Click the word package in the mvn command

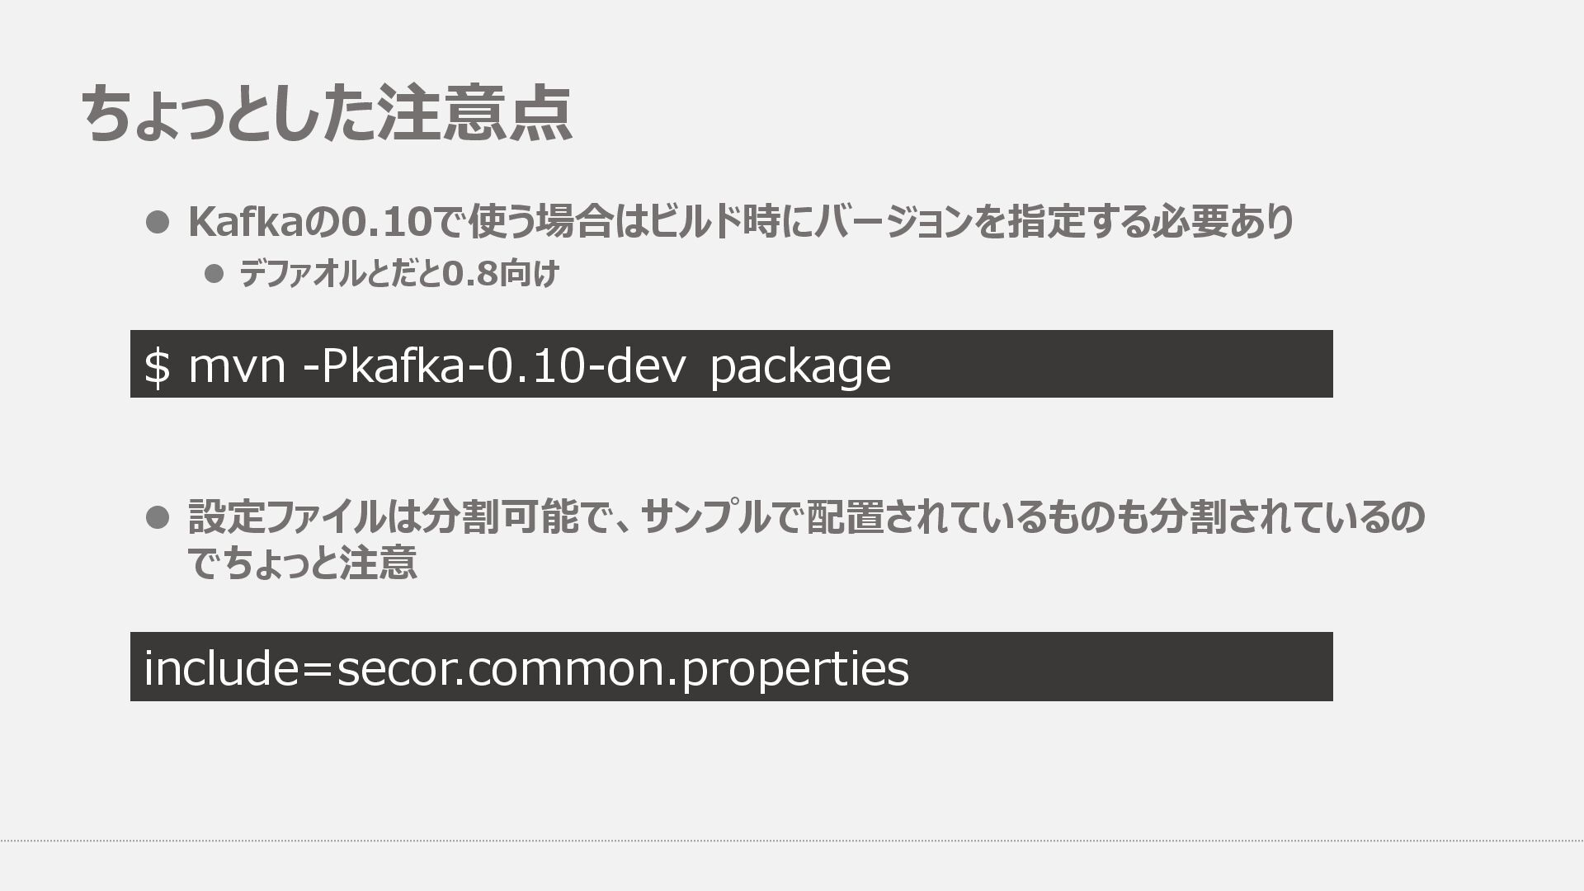(x=800, y=367)
